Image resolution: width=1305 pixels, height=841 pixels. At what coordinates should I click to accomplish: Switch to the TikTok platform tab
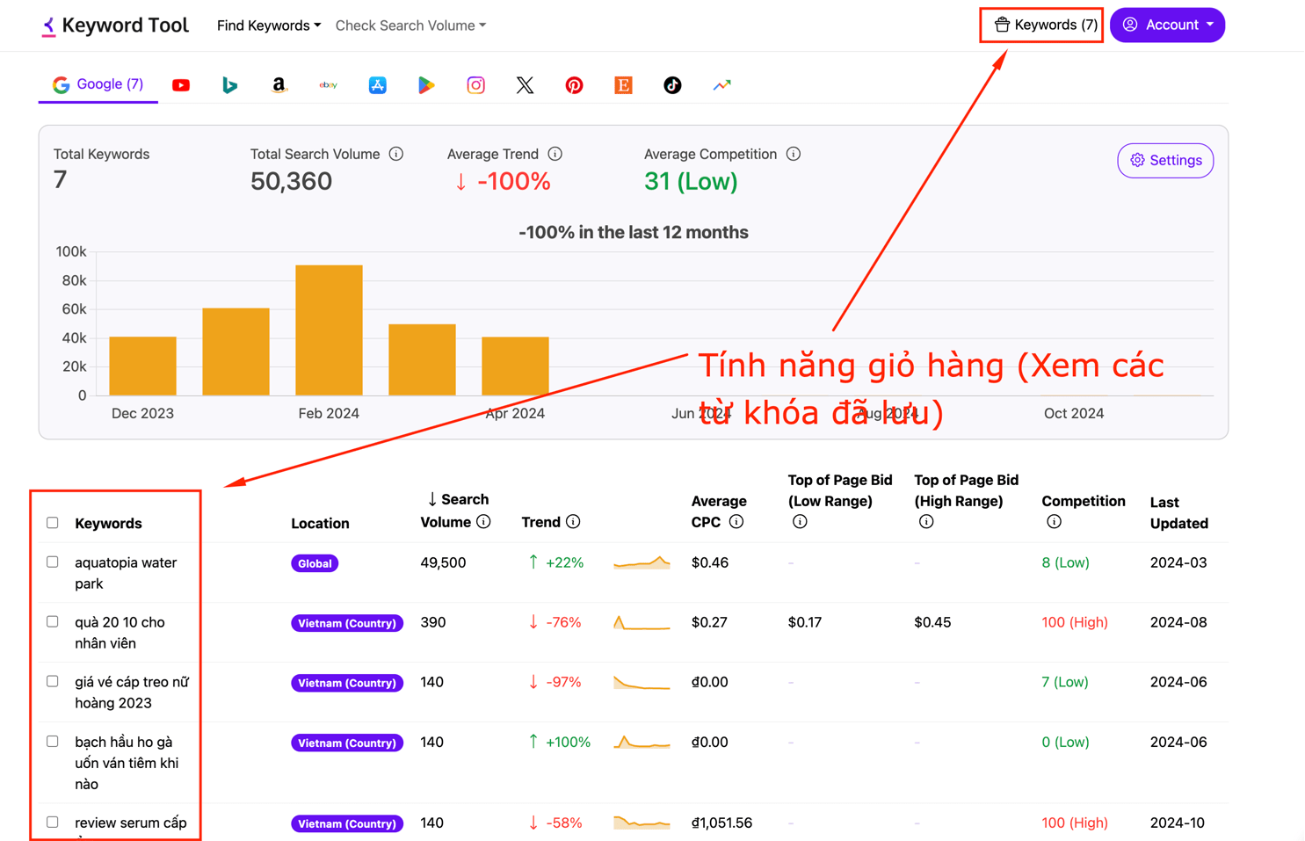672,85
